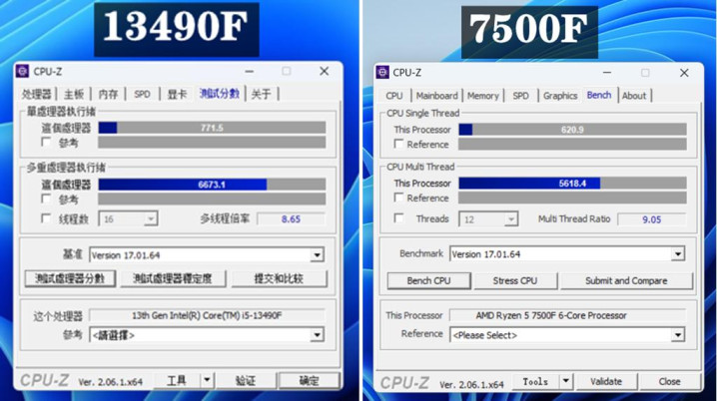Click 工具 button in left window
The image size is (717, 401).
click(x=177, y=380)
